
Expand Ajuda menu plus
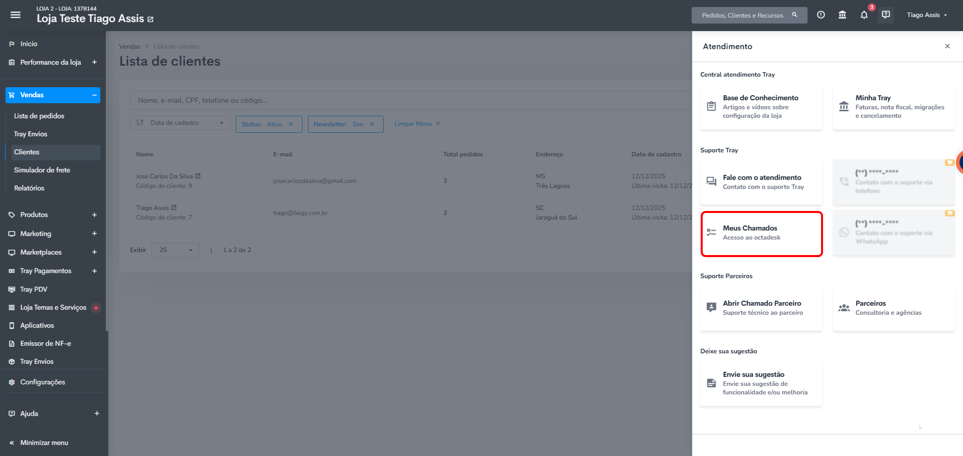coord(97,413)
